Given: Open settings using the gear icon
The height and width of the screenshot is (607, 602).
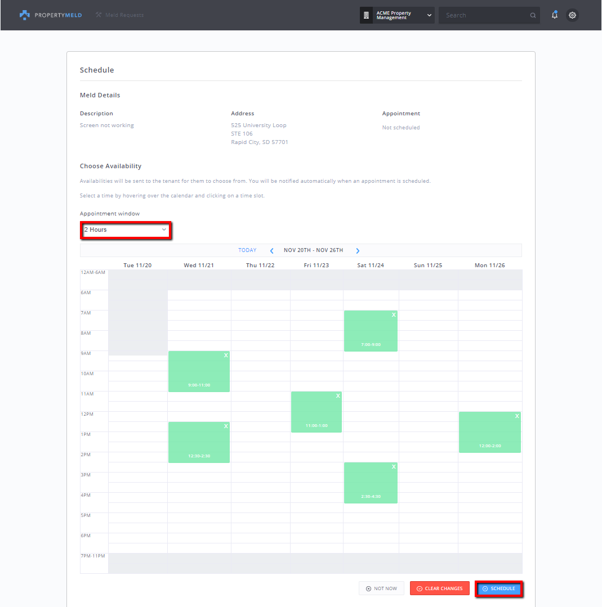Looking at the screenshot, I should (x=572, y=15).
